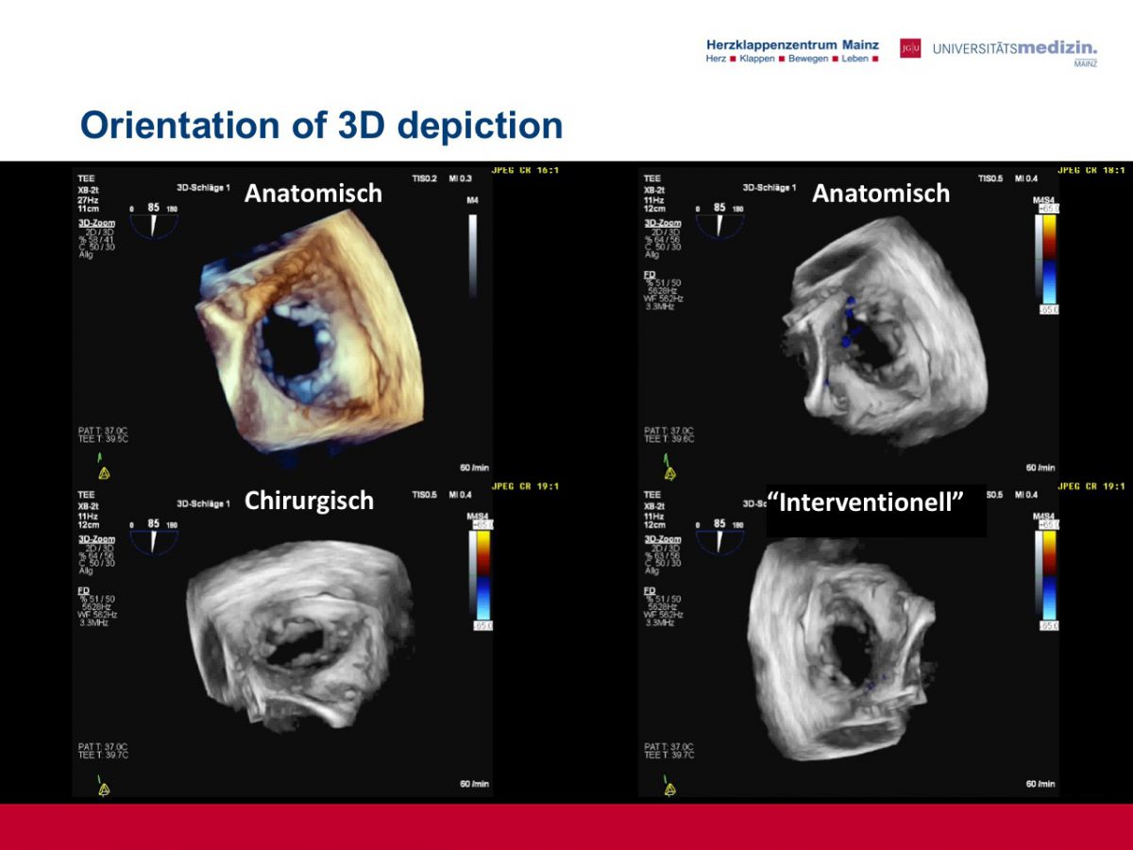Click the "JPEG CR 18:1" text
The height and width of the screenshot is (850, 1133).
point(1091,171)
